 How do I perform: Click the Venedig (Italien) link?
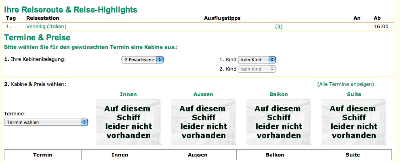[x=46, y=27]
